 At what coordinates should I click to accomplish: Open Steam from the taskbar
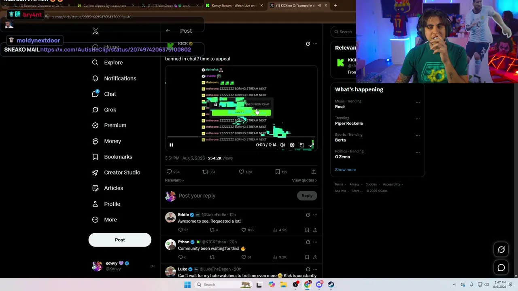pos(331,285)
